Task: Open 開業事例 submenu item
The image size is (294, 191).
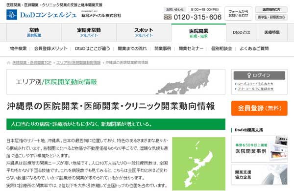Action: click(163, 48)
